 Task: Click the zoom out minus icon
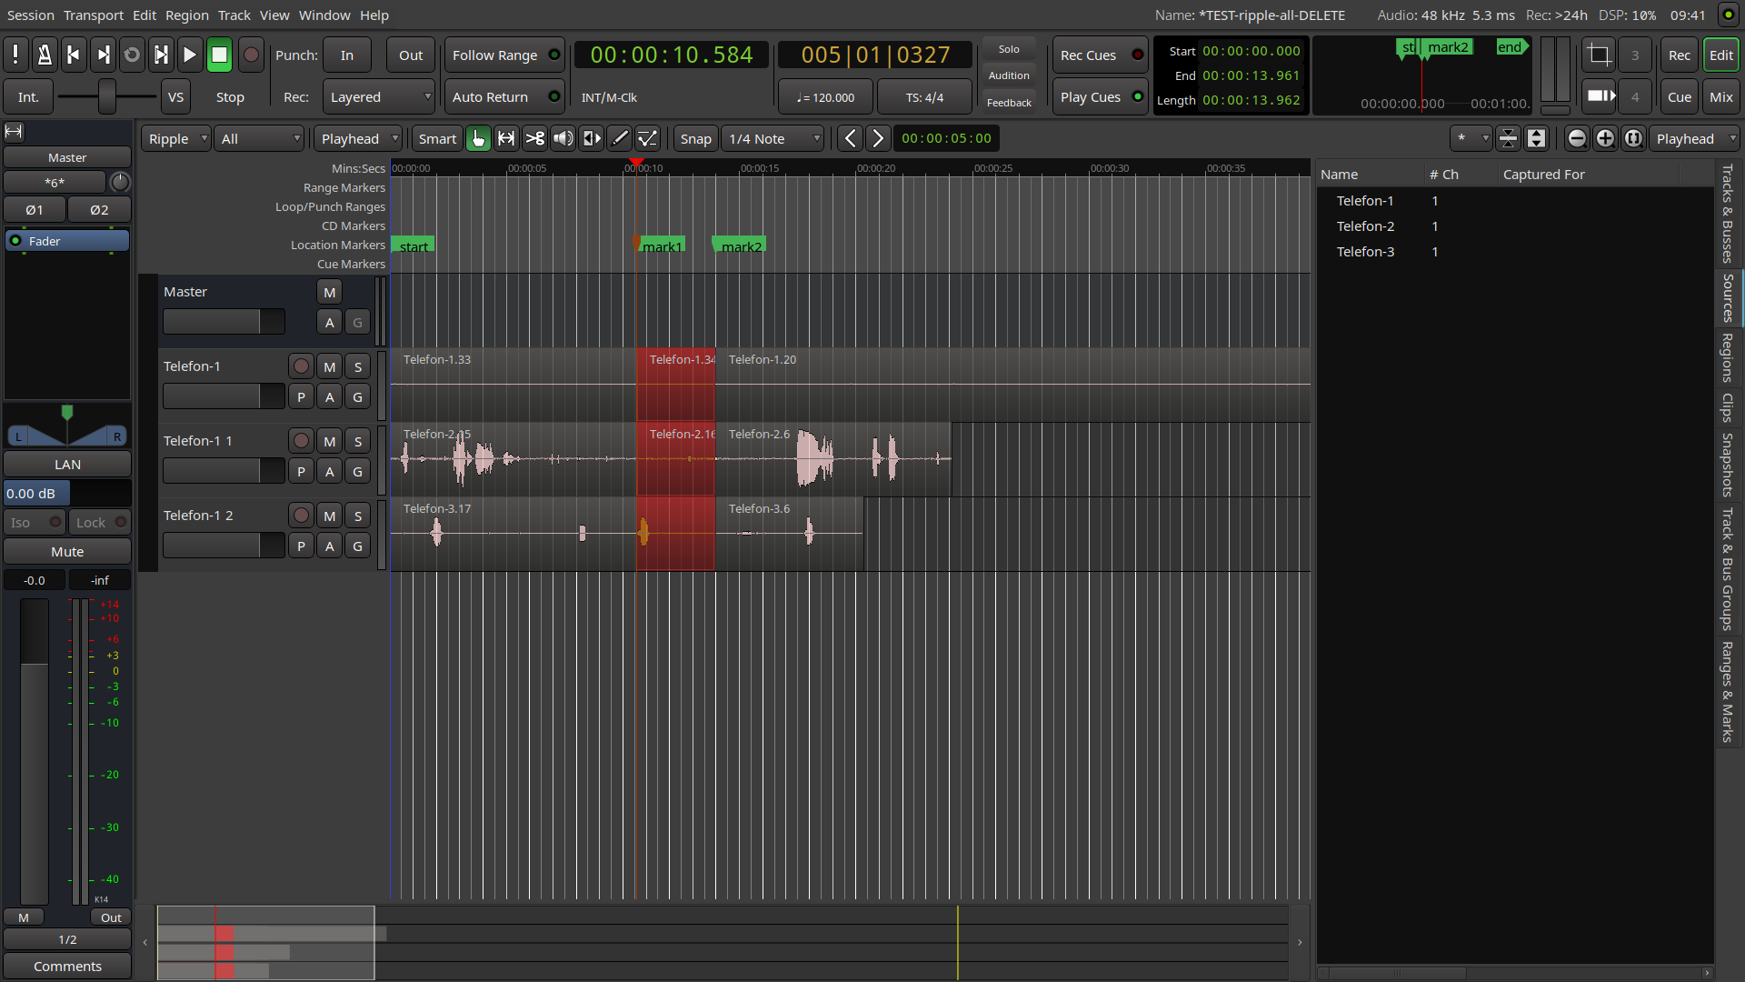(1577, 138)
